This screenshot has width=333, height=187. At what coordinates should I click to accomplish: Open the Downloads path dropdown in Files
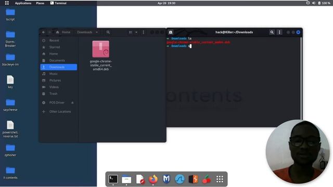pyautogui.click(x=87, y=32)
